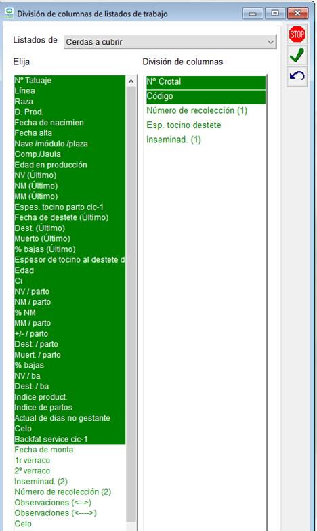Select Muerto (Último) entry

[70, 238]
